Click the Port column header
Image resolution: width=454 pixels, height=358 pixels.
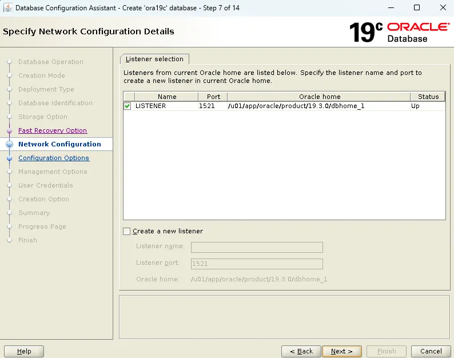(x=213, y=97)
